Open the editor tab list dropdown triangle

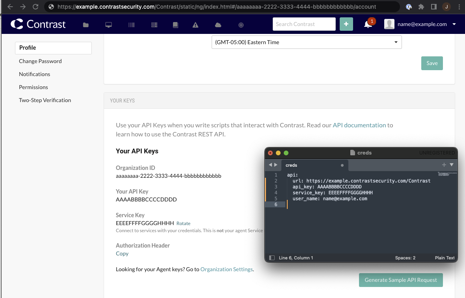pos(452,165)
